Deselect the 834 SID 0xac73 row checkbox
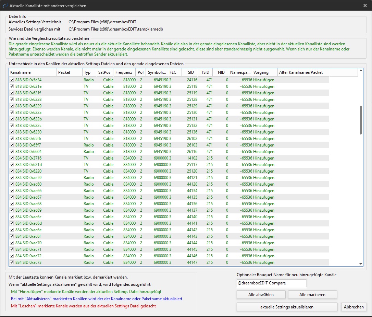This screenshot has height=317, width=372. [x=12, y=262]
